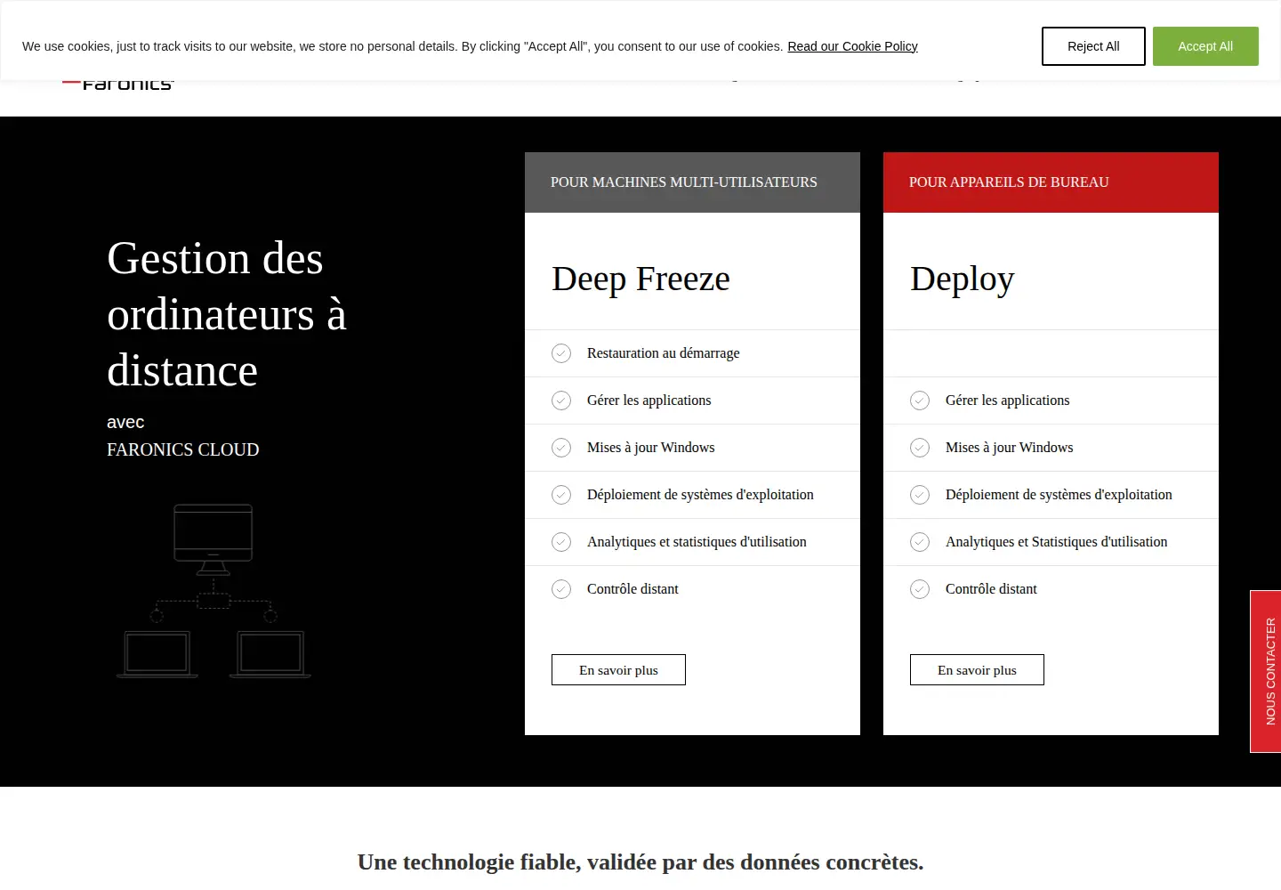This screenshot has width=1281, height=890.
Task: Click Mises à jour Windows in Deploy card
Action: tap(1009, 448)
